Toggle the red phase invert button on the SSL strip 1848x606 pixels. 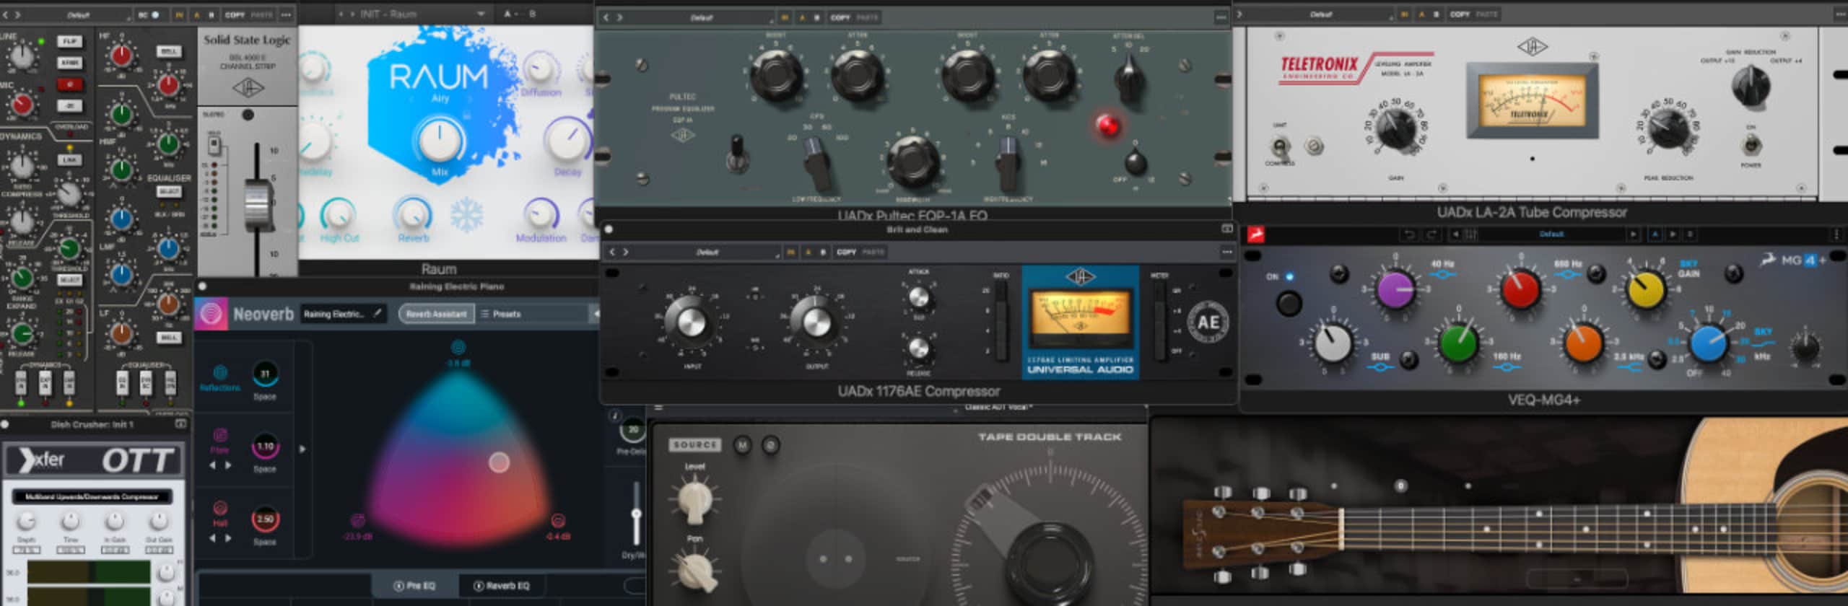point(70,84)
